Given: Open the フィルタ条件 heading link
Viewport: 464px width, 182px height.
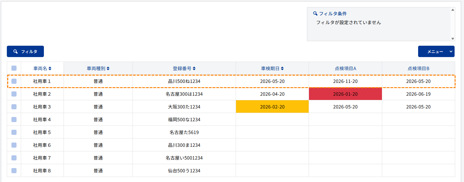Looking at the screenshot, I should [333, 14].
